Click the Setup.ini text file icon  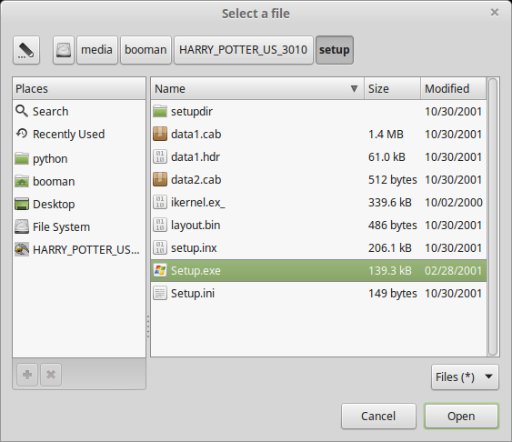160,293
